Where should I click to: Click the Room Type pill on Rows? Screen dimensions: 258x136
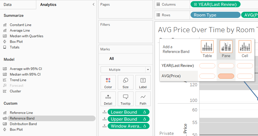[215, 15]
